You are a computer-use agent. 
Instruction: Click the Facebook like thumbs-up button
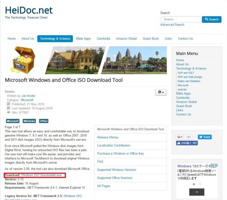(x=187, y=143)
